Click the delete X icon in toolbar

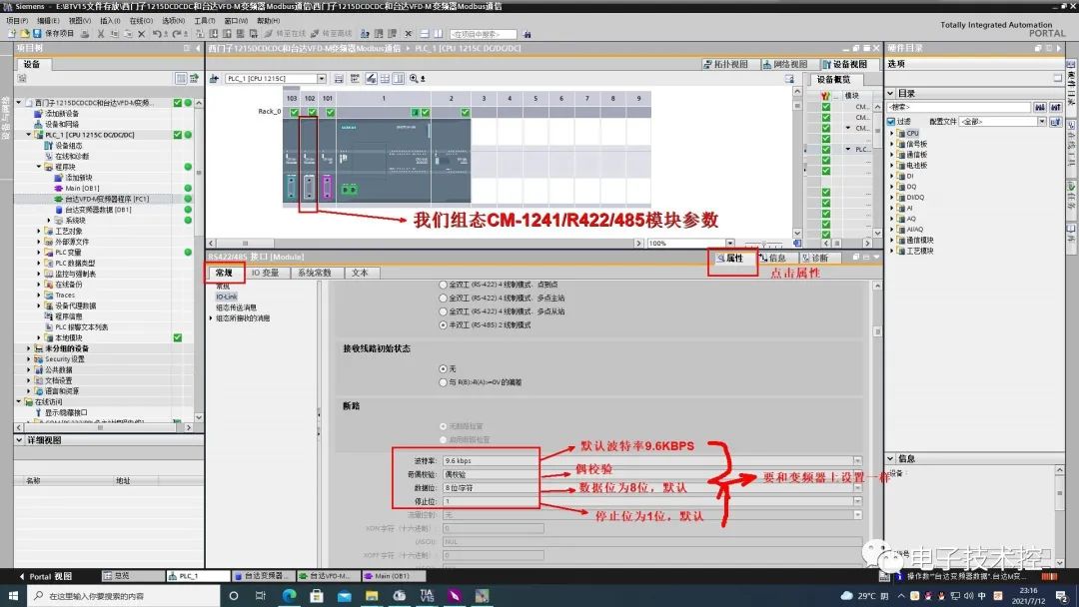point(141,33)
